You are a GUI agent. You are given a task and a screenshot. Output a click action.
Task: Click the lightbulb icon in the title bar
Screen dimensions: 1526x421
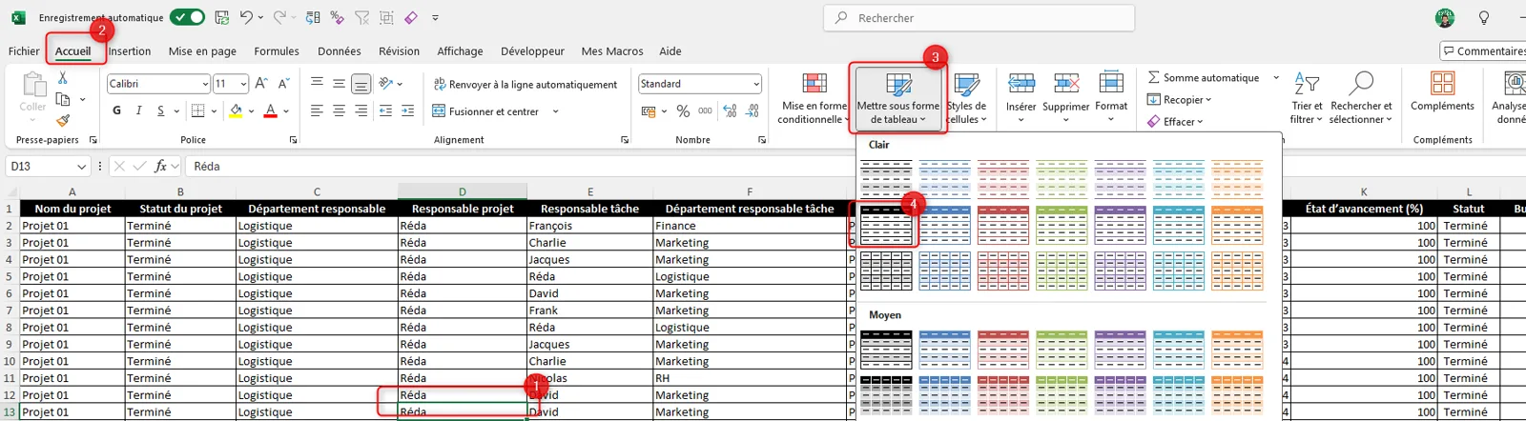(x=1484, y=17)
